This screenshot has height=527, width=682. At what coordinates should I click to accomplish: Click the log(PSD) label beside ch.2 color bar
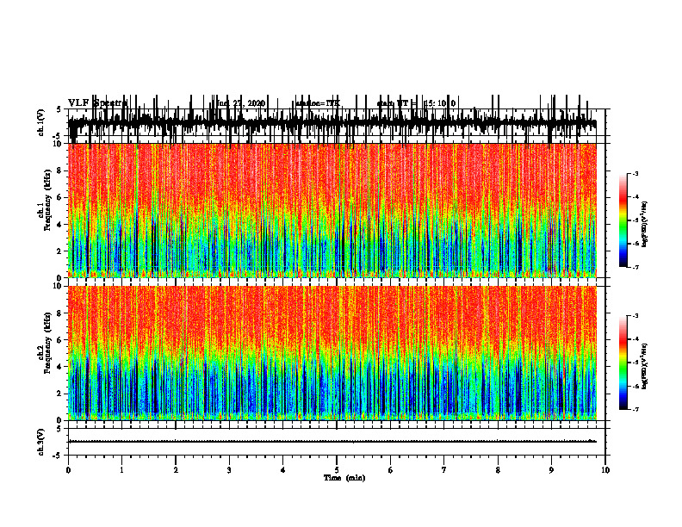(645, 365)
